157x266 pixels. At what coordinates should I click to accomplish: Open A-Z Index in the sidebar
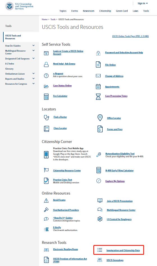10,64
